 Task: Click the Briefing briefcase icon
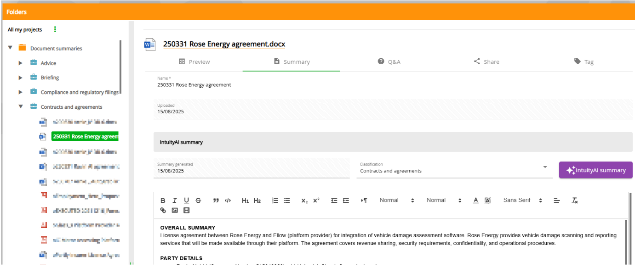click(34, 78)
